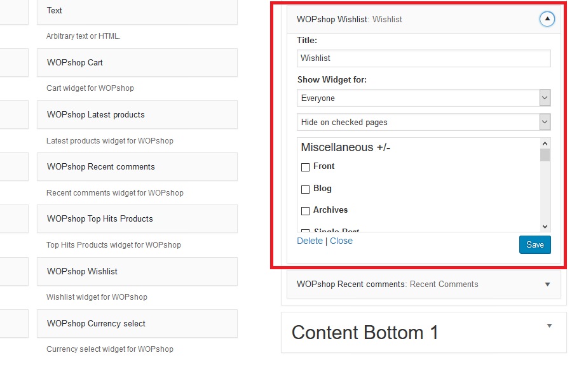The width and height of the screenshot is (572, 381).
Task: Expand the WOPshop Recent comments widget
Action: (547, 284)
